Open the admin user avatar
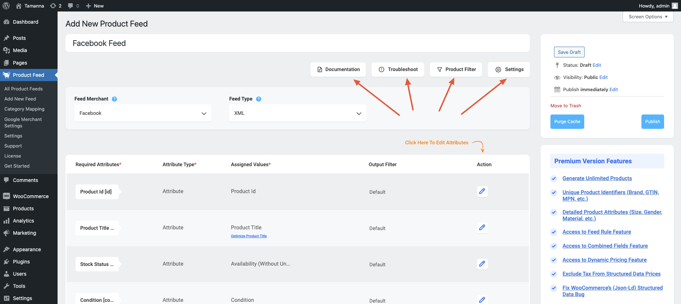Screen dimensions: 681x304 pos(675,6)
